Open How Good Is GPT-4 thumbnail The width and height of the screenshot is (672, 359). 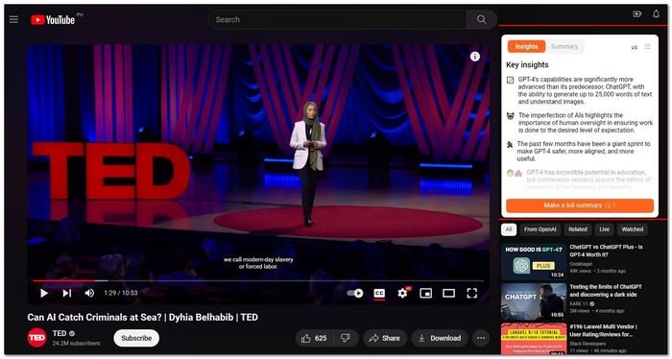(534, 261)
